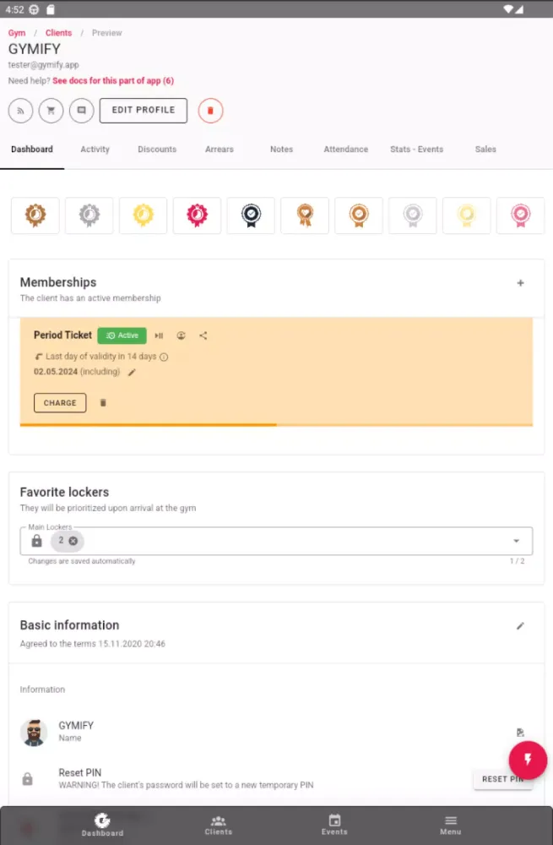553x845 pixels.
Task: Edit the membership validity date pencil
Action: tap(132, 373)
